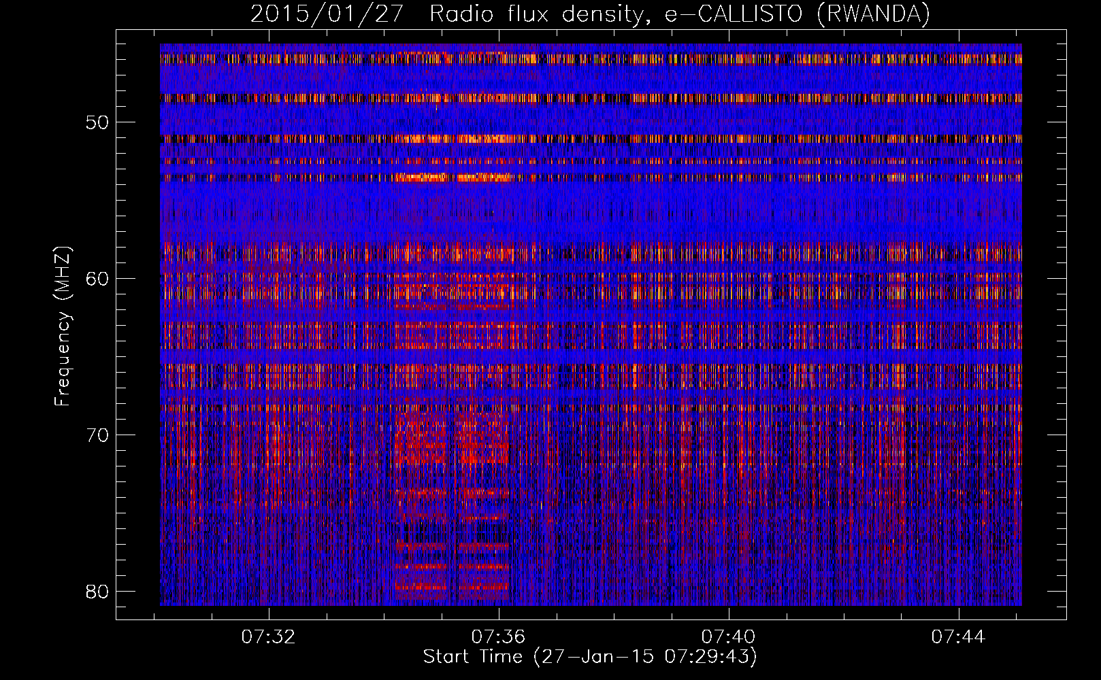Click the 50 frequency tick label

[x=97, y=122]
